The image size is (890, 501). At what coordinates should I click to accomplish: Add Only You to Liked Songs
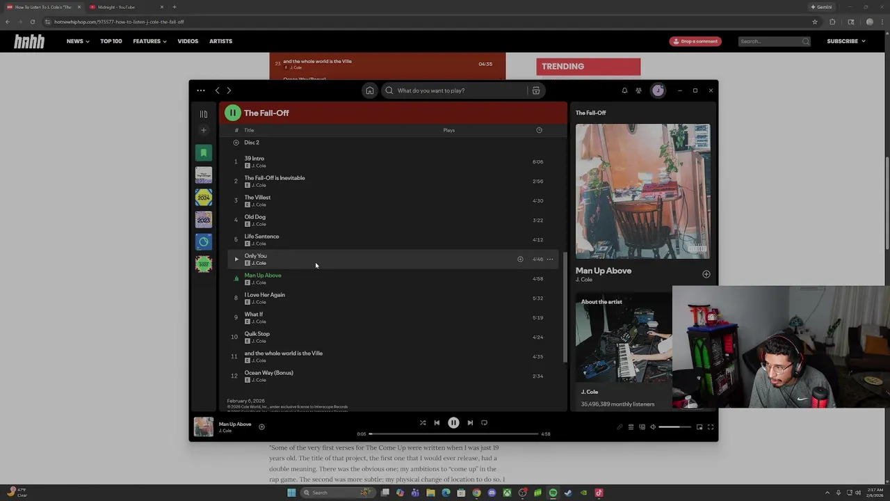point(520,260)
